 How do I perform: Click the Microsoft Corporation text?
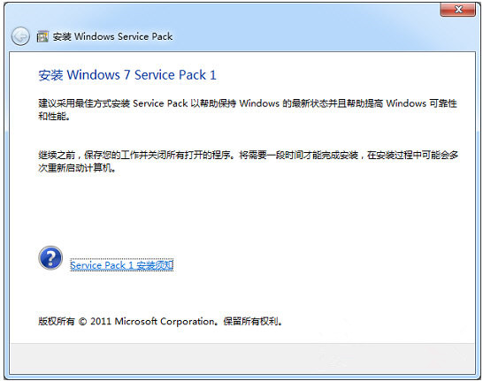pos(165,322)
